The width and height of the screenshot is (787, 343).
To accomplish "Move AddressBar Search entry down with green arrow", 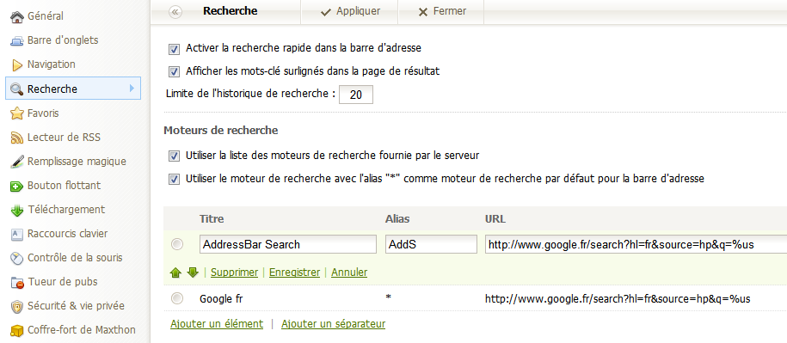I will point(193,273).
